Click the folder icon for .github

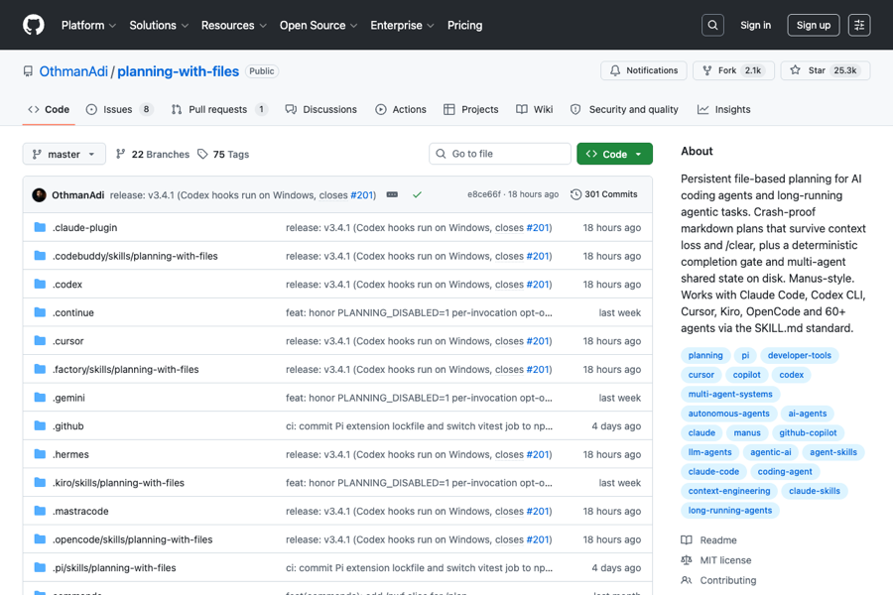[40, 425]
